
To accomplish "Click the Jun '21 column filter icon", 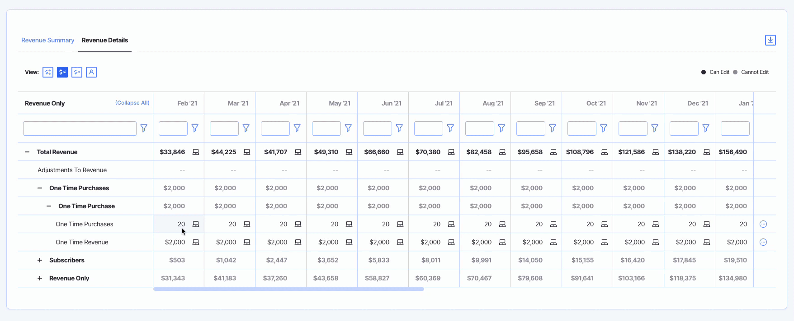I will (399, 128).
